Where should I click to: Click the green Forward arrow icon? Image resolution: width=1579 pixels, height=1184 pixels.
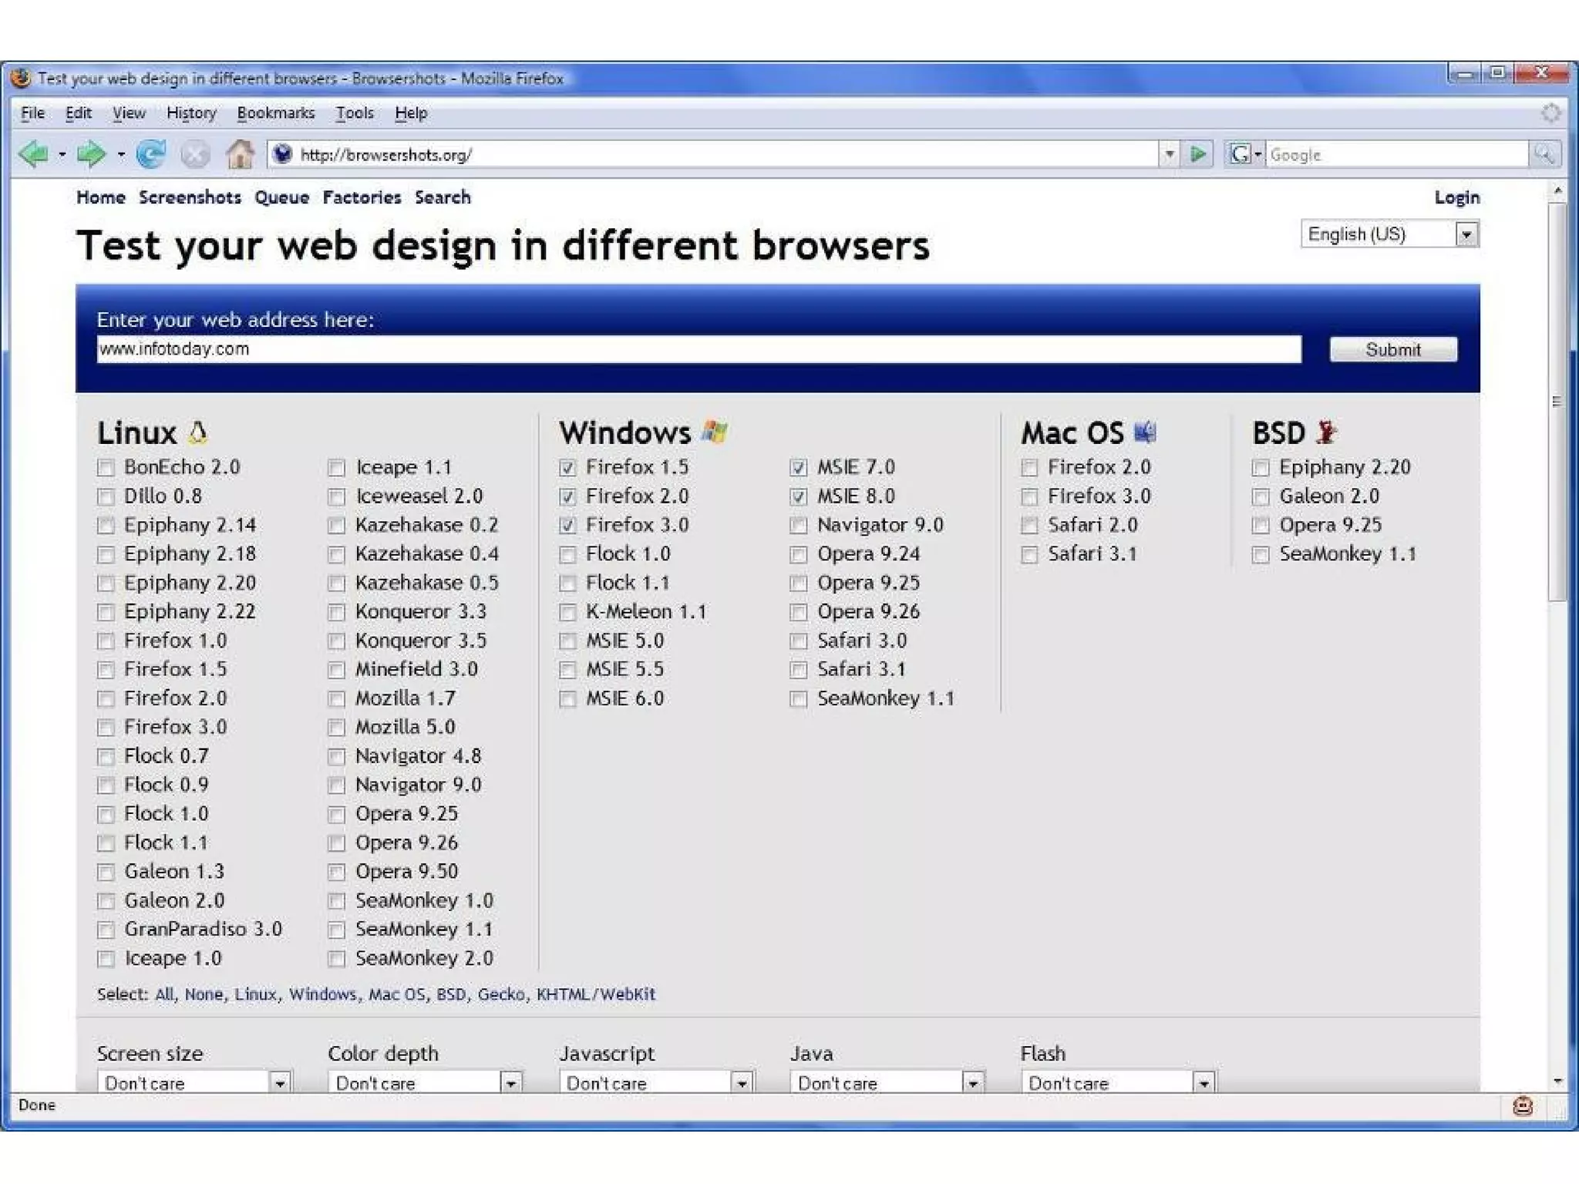pos(91,154)
